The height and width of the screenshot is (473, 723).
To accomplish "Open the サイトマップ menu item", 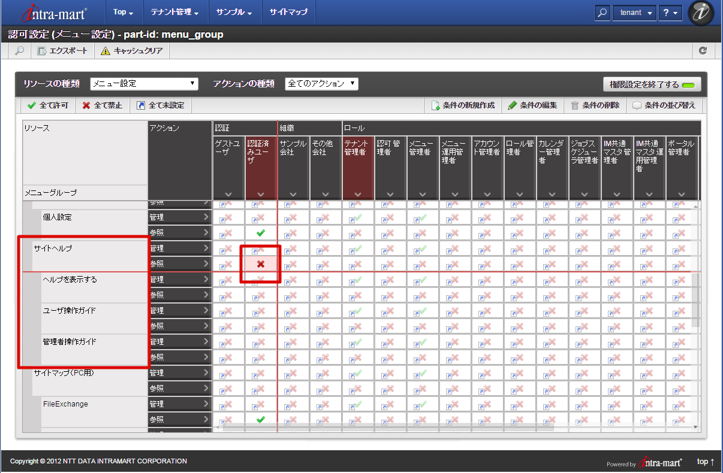I will (288, 12).
